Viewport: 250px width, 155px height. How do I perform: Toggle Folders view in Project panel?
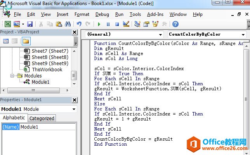click(26, 41)
